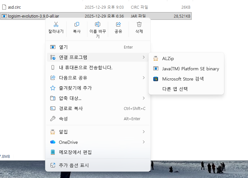Click the phone icon beside 내 휴대폰으로 전송합니다
Viewport: 248px width, 178px height.
[53, 67]
